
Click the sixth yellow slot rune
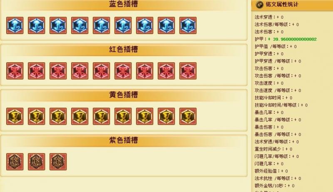click(x=123, y=116)
